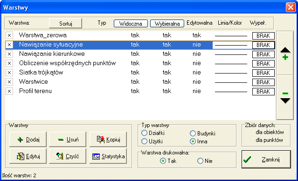Open the Statystyka button
This screenshot has width=298, height=181.
click(x=108, y=156)
